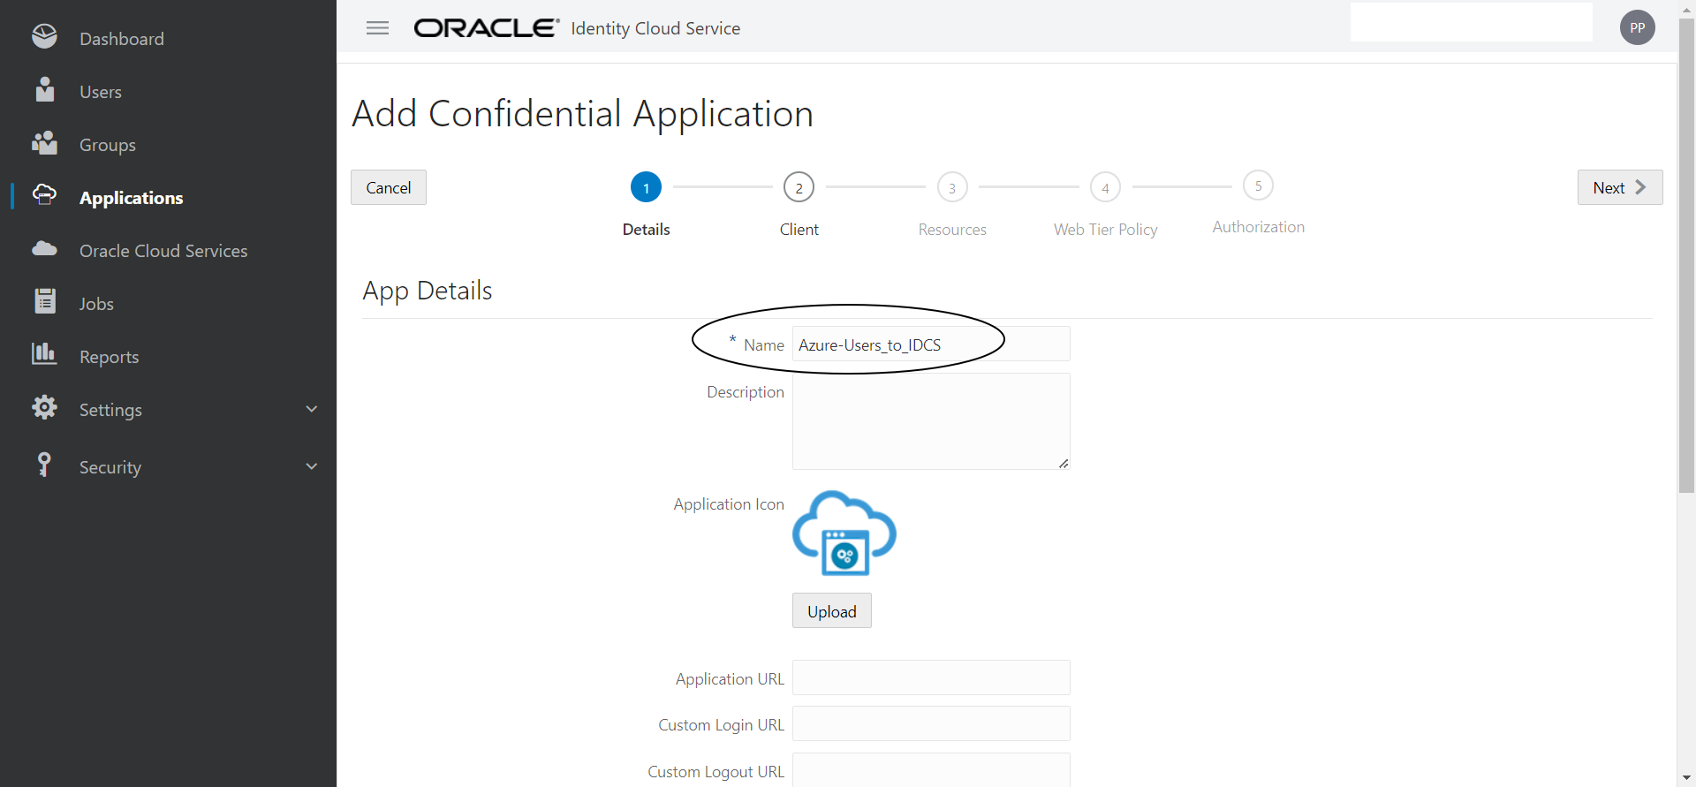Viewport: 1696px width, 787px height.
Task: Select wizard step 1 Details
Action: pyautogui.click(x=646, y=188)
